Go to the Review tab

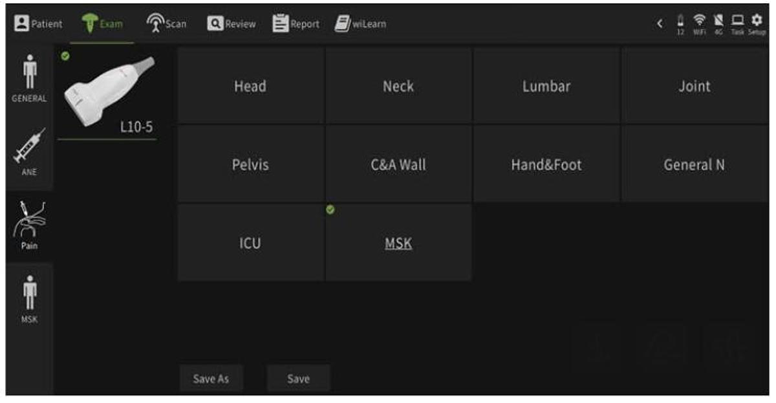point(232,24)
